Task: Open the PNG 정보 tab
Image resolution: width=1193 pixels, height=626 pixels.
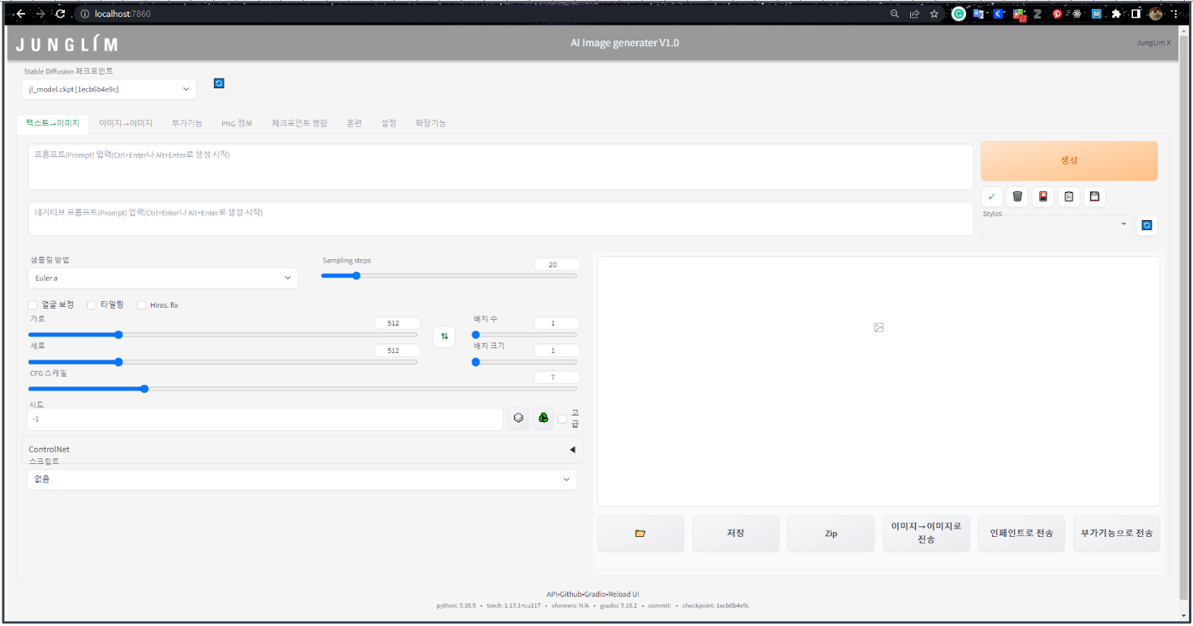Action: [x=237, y=123]
